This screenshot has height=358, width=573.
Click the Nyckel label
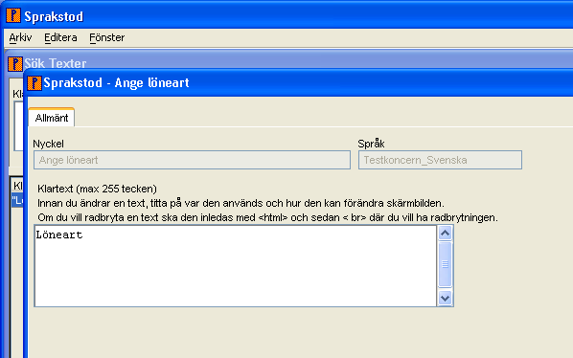click(x=48, y=144)
